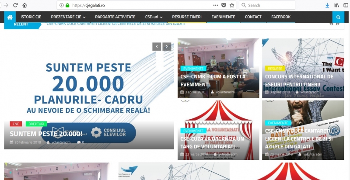
Task: Click the comments bubble icon on slider post
Action: (79, 142)
